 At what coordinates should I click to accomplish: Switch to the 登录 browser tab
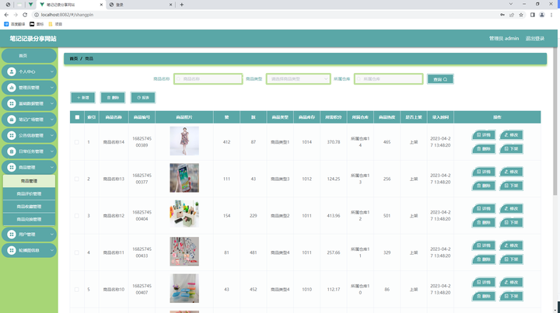click(x=141, y=5)
